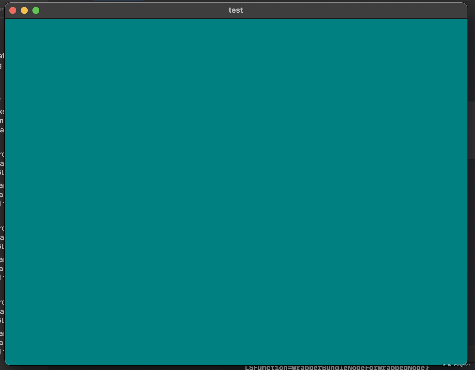Close the test window with the red button

tap(13, 10)
